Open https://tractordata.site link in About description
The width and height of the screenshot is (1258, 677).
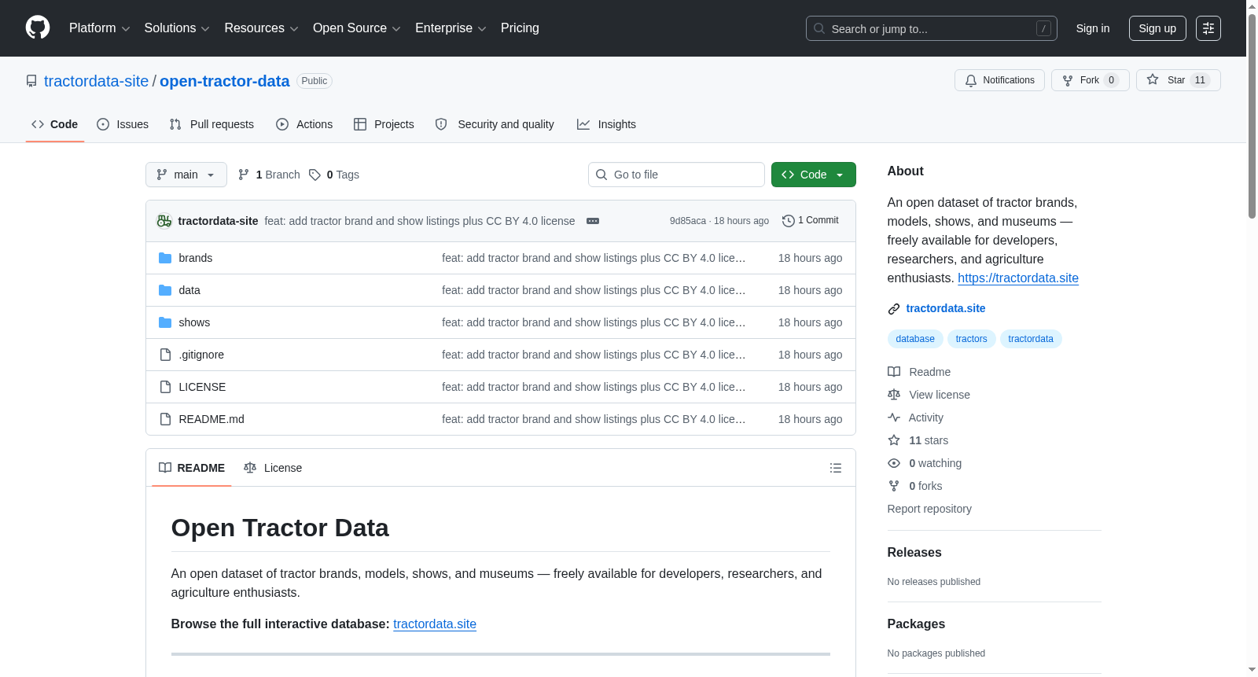pyautogui.click(x=1018, y=278)
